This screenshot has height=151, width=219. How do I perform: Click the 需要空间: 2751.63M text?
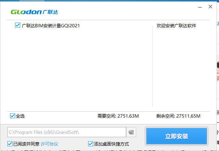point(118,116)
